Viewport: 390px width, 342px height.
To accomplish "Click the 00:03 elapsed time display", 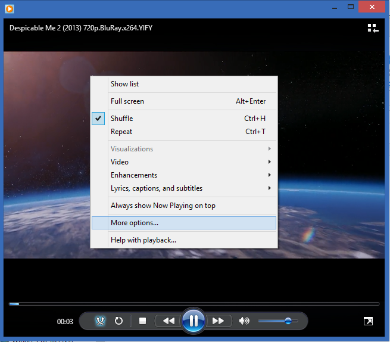I will (65, 322).
